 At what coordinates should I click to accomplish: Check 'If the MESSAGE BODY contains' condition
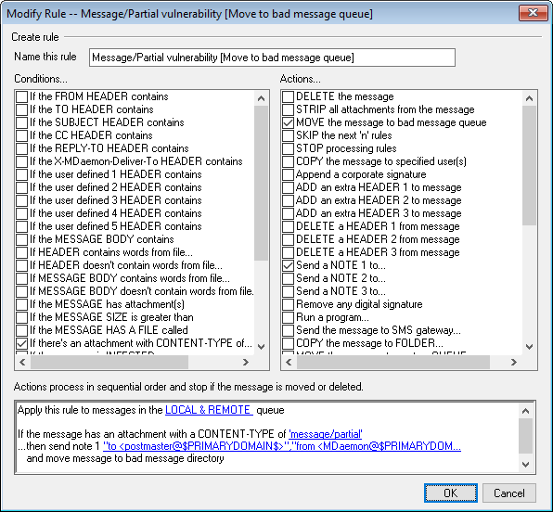tap(22, 239)
